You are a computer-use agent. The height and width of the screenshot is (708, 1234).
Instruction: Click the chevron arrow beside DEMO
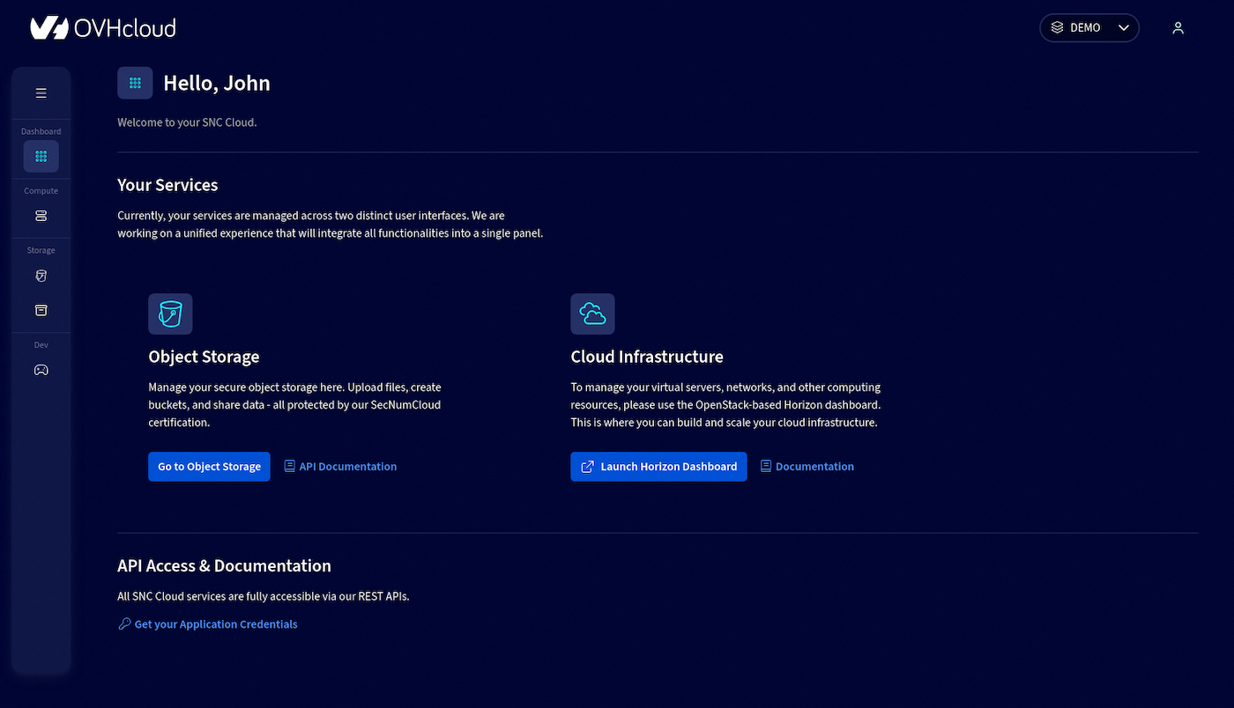point(1123,28)
